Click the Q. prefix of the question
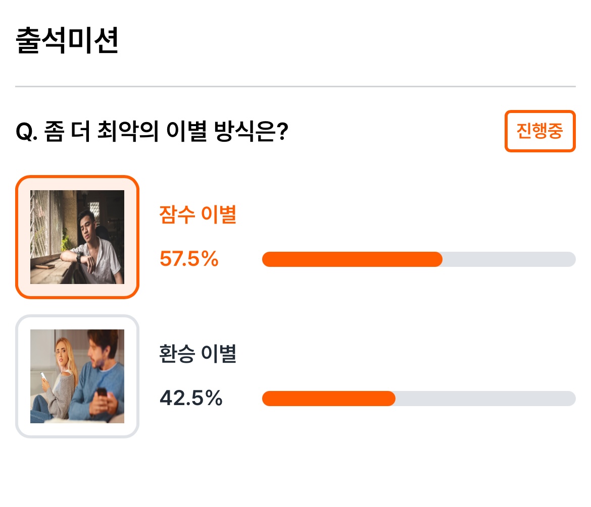The height and width of the screenshot is (507, 591). (27, 132)
